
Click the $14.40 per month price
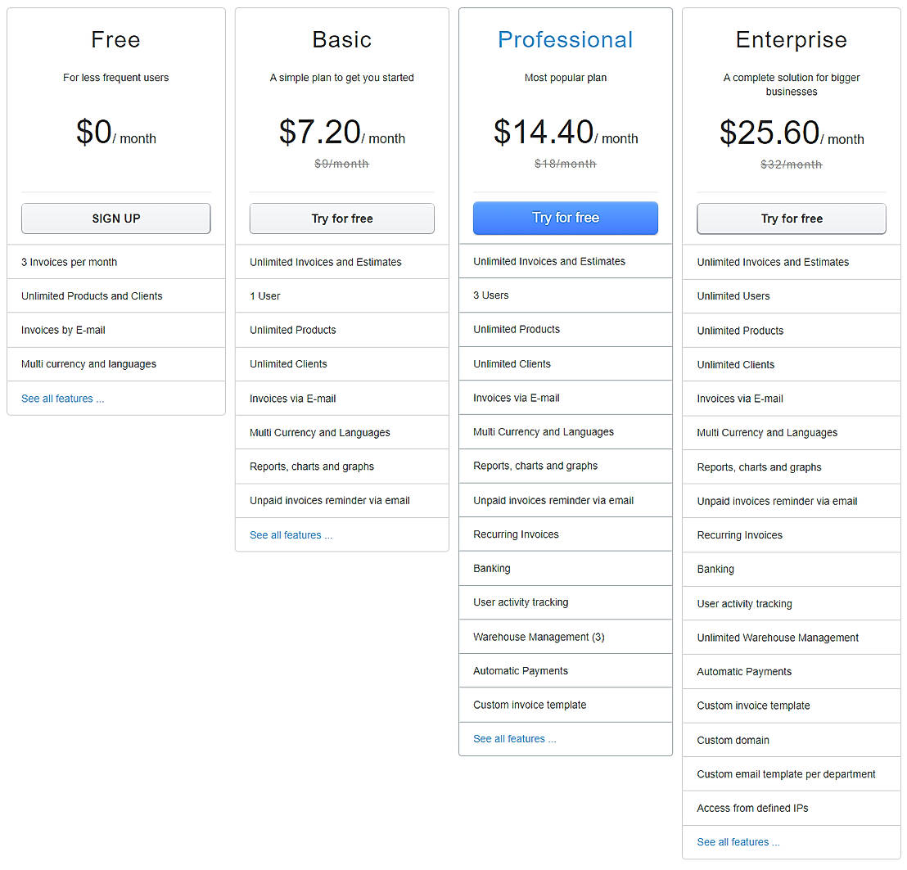[565, 133]
